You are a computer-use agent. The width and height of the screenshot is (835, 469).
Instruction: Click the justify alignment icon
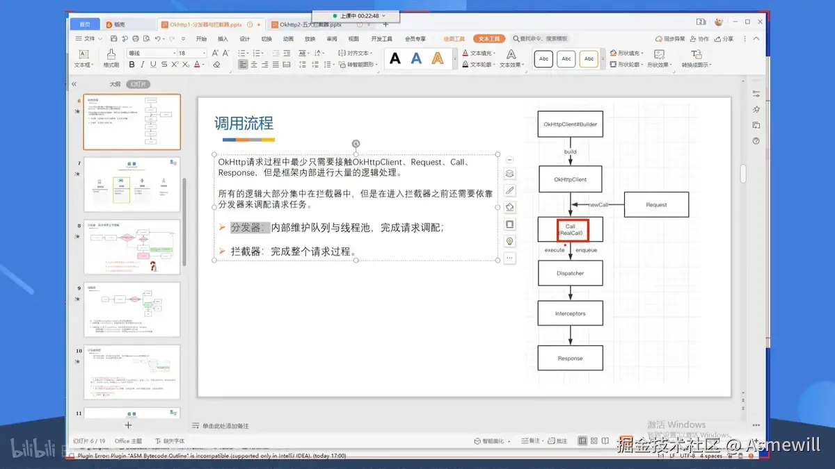(276, 65)
